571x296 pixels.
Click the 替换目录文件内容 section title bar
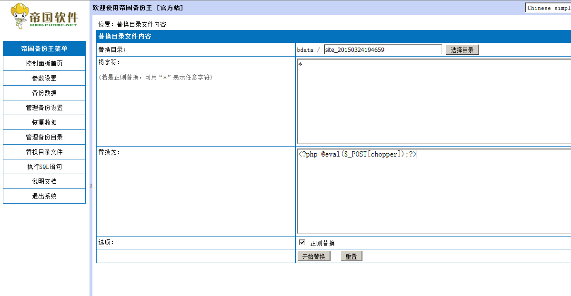[x=333, y=37]
